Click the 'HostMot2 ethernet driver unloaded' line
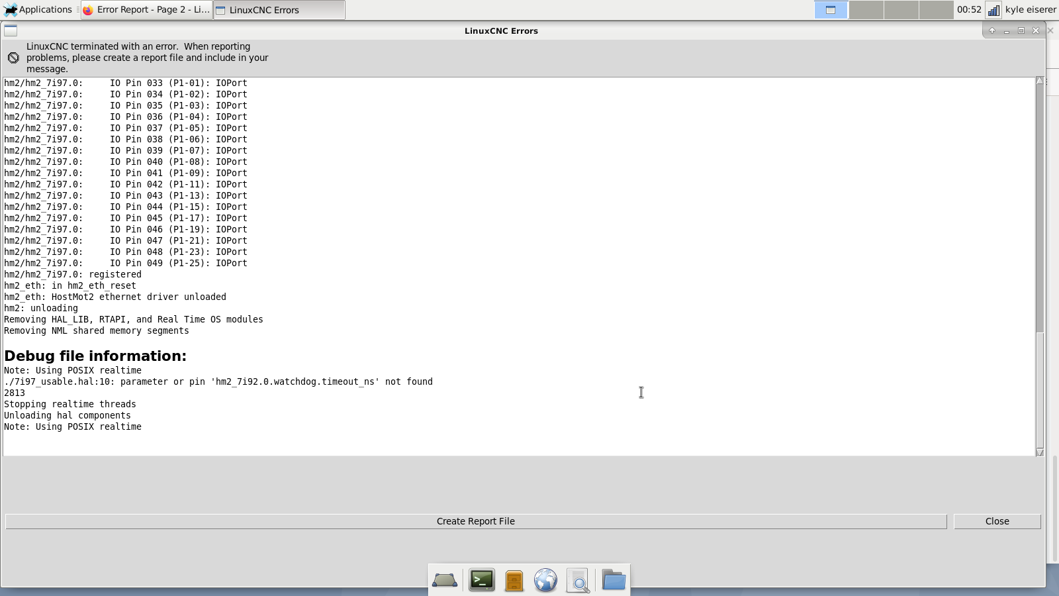 tap(115, 297)
